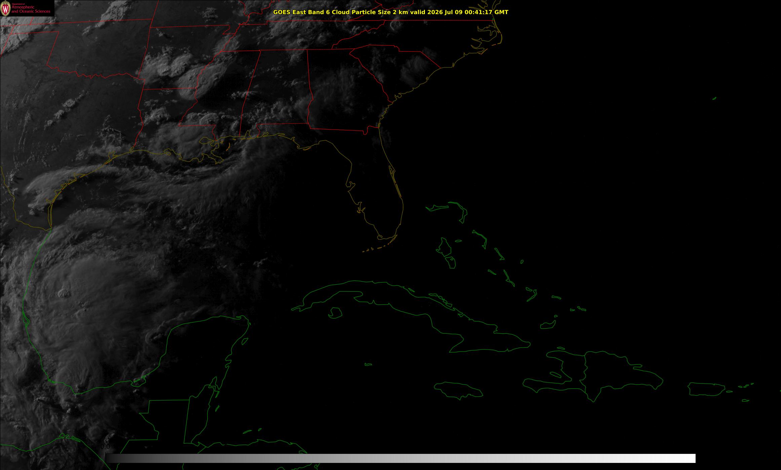Click the grayscale color bar legend
Screen dimensions: 781x470
[x=400, y=458]
